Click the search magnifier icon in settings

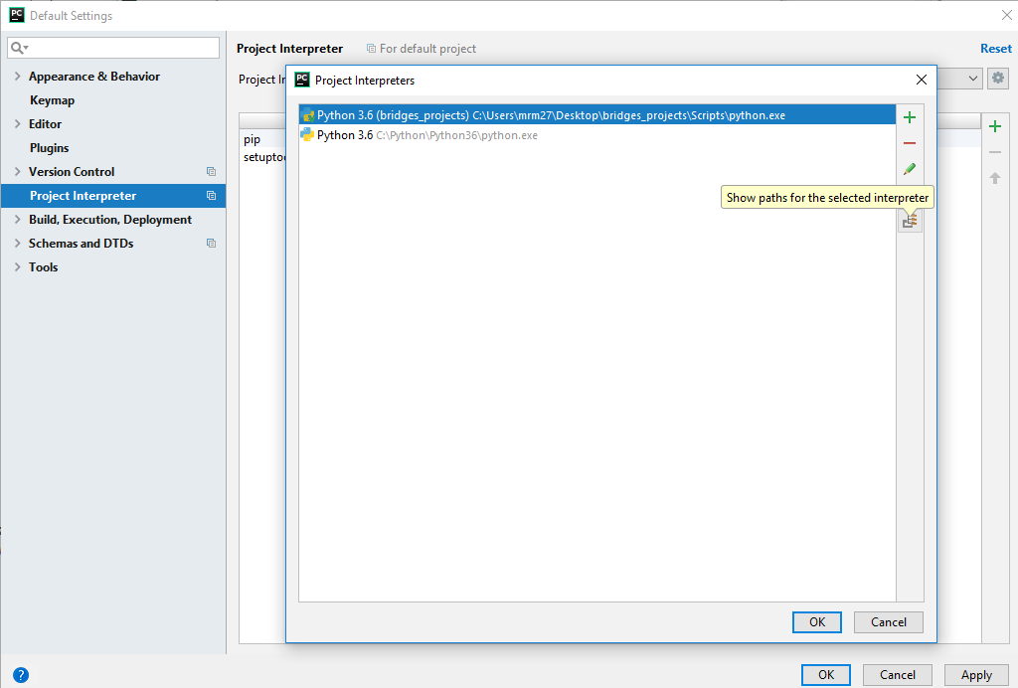(19, 48)
